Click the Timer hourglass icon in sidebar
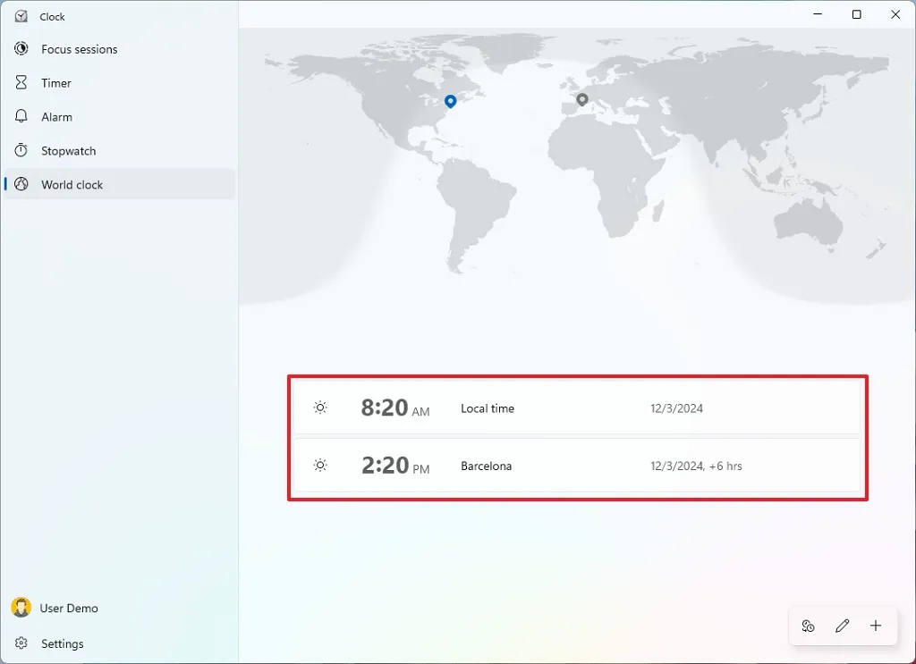 click(x=21, y=82)
